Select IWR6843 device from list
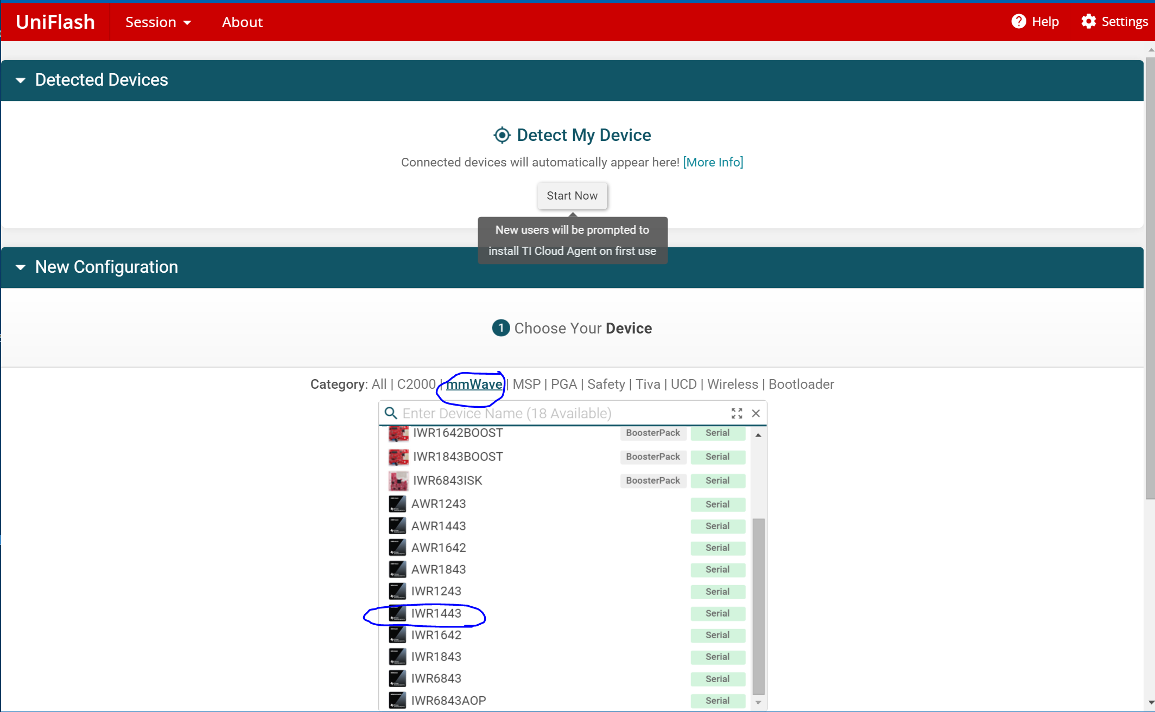The width and height of the screenshot is (1155, 712). pos(567,679)
